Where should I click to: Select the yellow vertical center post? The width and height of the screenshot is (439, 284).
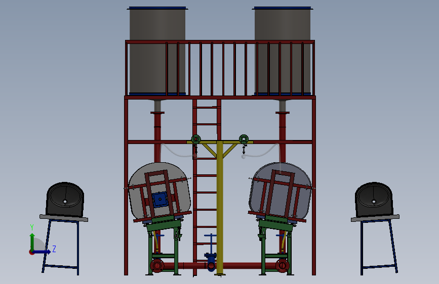220,208
